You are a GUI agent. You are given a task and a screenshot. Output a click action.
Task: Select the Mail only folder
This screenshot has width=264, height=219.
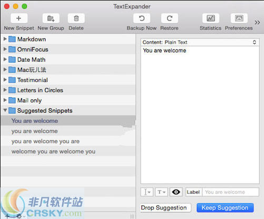[x=68, y=100]
